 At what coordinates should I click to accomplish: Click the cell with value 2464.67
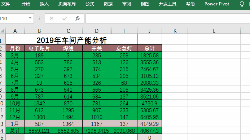pyautogui.click(x=150, y=69)
